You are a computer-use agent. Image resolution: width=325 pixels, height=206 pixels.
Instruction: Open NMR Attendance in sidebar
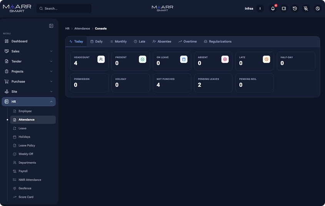click(x=33, y=180)
